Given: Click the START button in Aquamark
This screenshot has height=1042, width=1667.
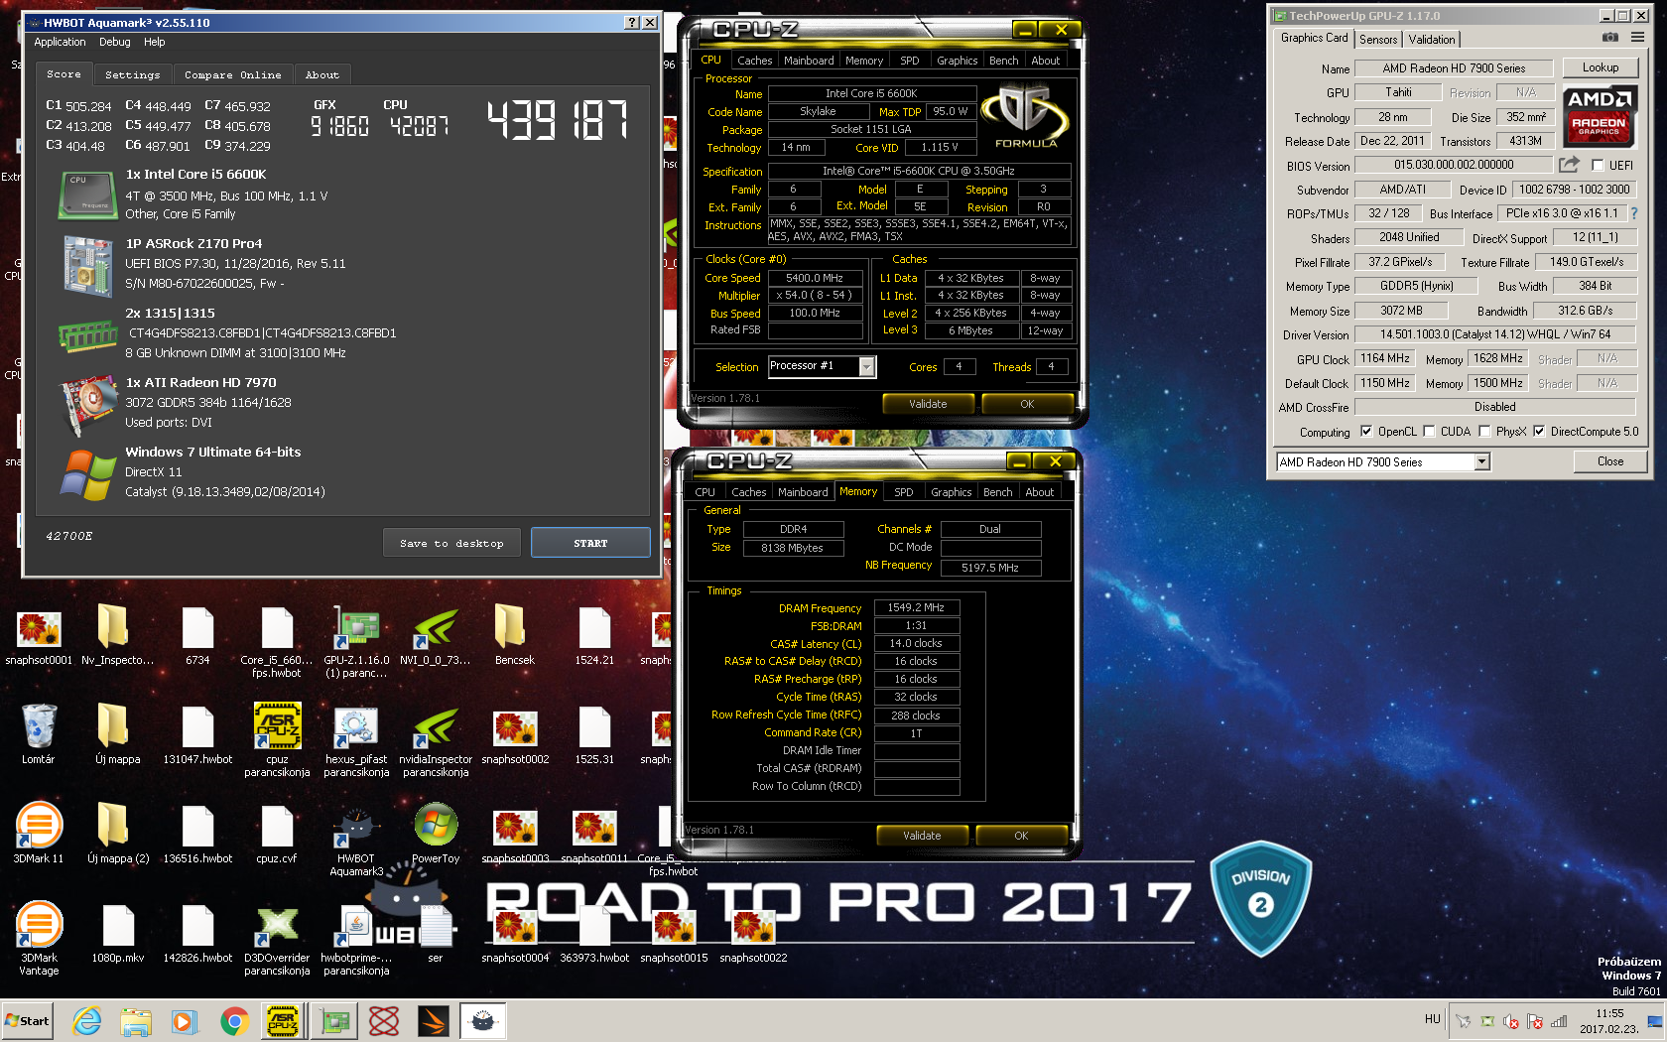Looking at the screenshot, I should point(590,543).
